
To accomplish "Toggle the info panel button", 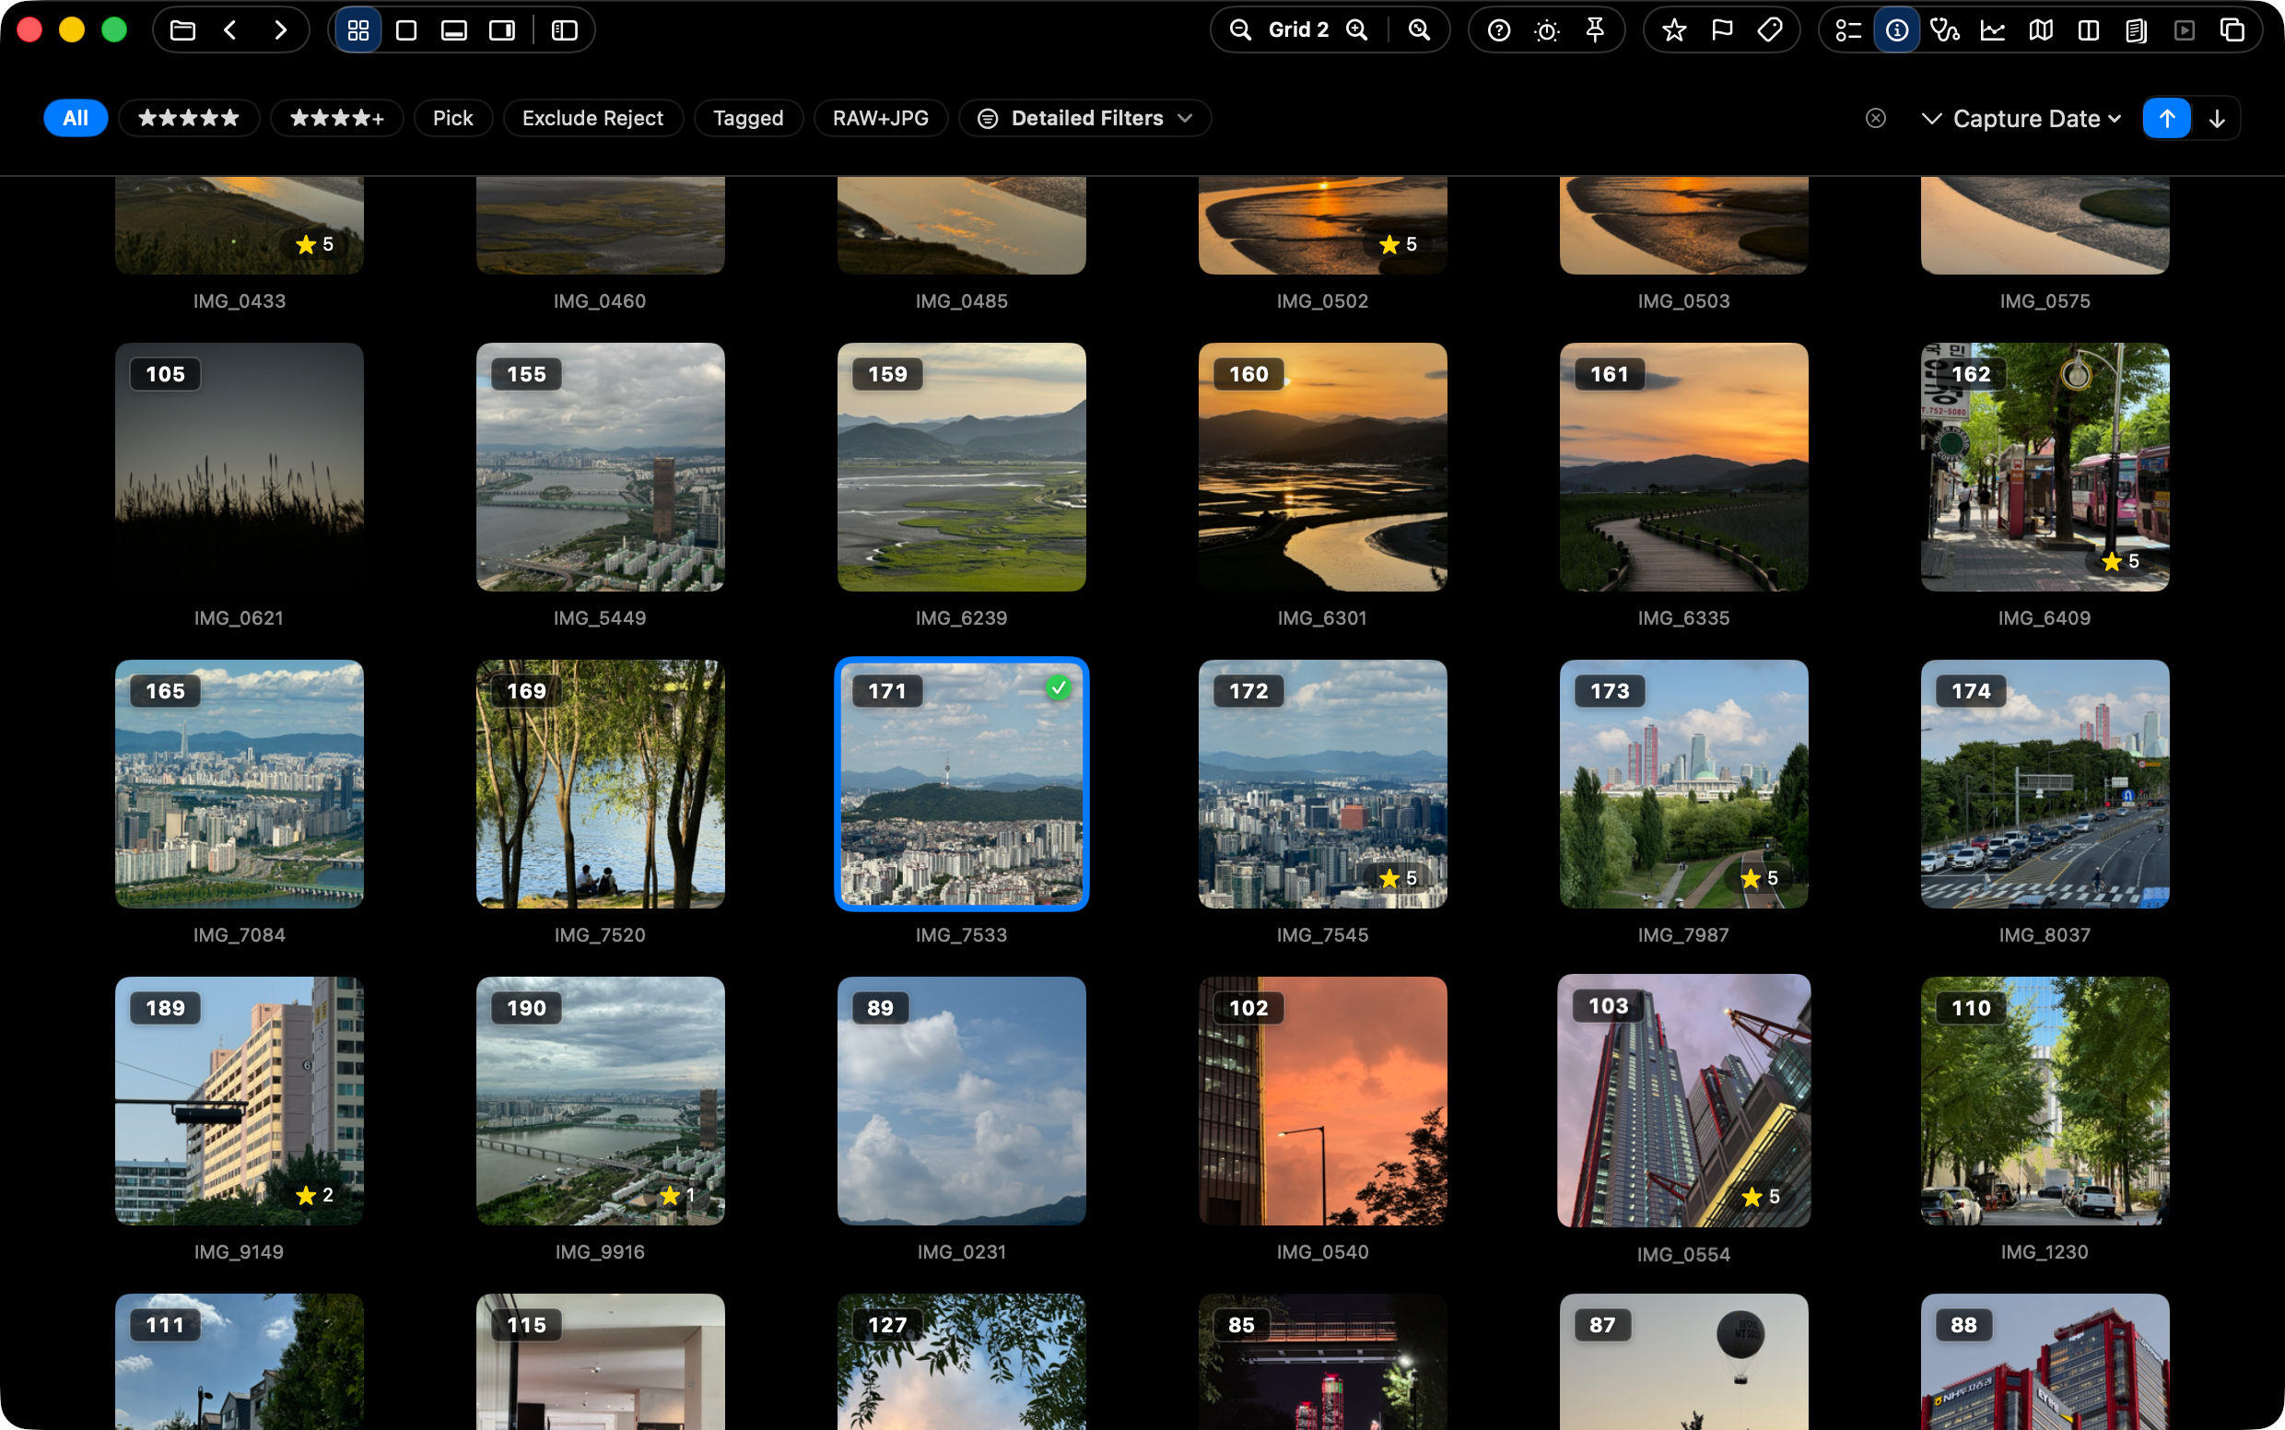I will pos(1896,30).
